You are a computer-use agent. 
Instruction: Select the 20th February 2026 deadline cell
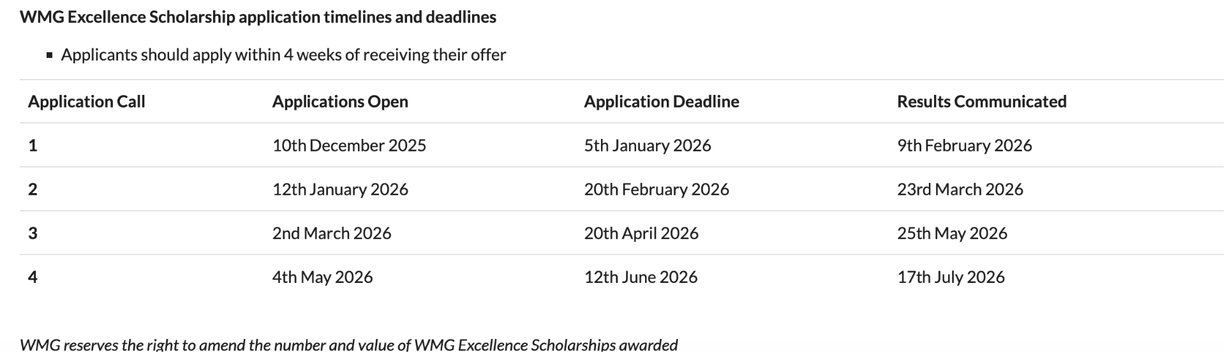656,189
